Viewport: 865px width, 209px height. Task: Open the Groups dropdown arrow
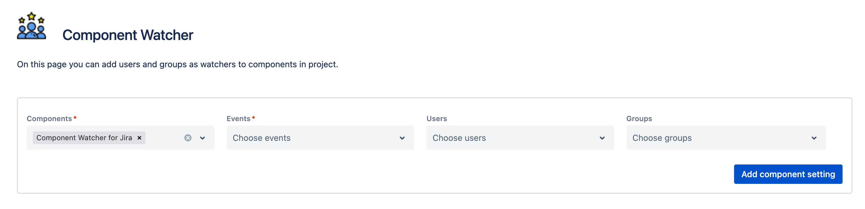814,138
